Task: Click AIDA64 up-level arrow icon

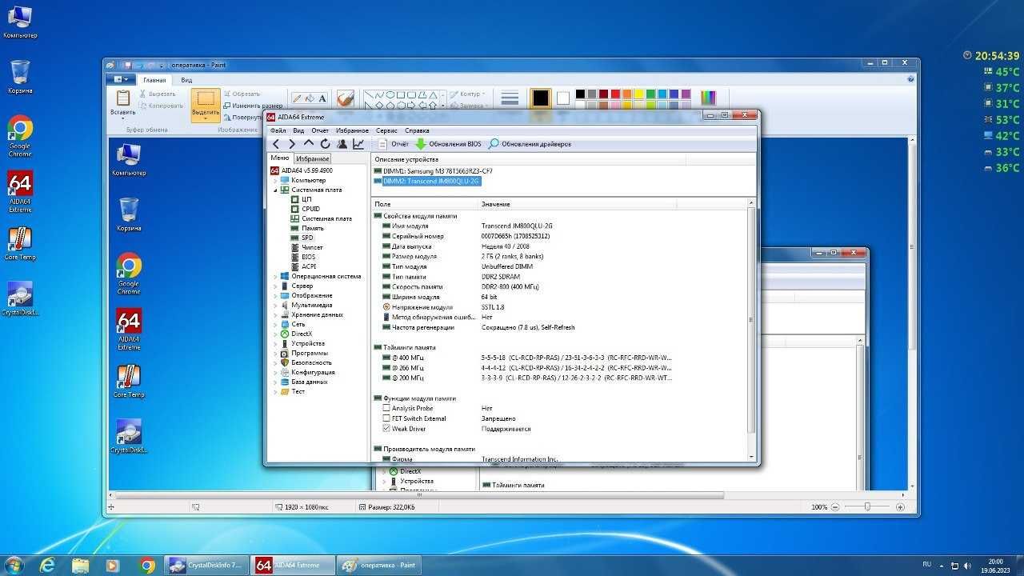Action: point(309,144)
